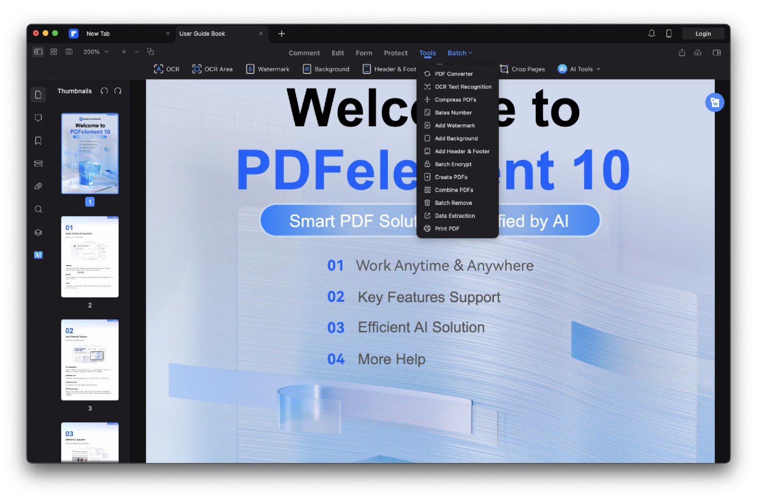Toggle the left sidebar panel view
The height and width of the screenshot is (504, 757).
[38, 52]
